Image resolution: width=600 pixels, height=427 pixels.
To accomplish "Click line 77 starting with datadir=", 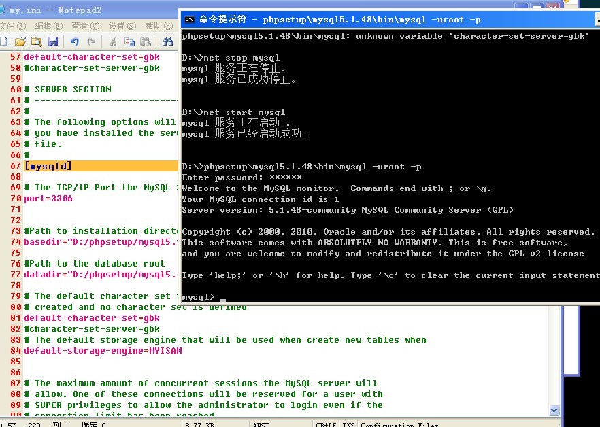I will pos(101,274).
